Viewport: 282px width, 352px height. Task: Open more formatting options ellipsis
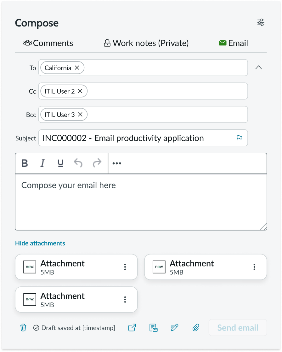(117, 163)
